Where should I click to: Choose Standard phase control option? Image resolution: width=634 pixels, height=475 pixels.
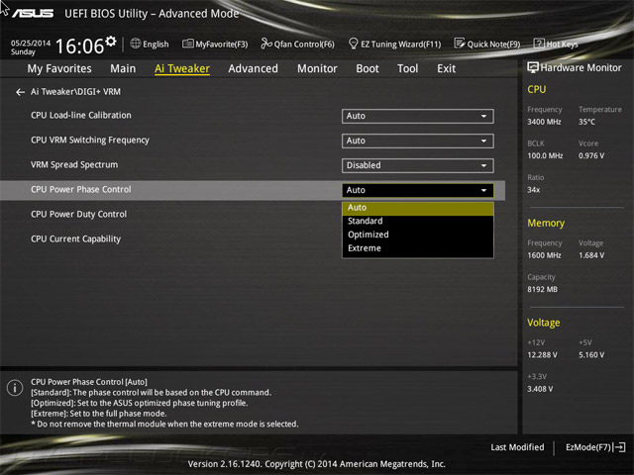point(417,221)
